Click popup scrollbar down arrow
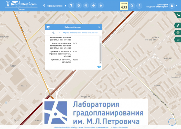This screenshot has height=129, width=181. pyautogui.click(x=100, y=63)
